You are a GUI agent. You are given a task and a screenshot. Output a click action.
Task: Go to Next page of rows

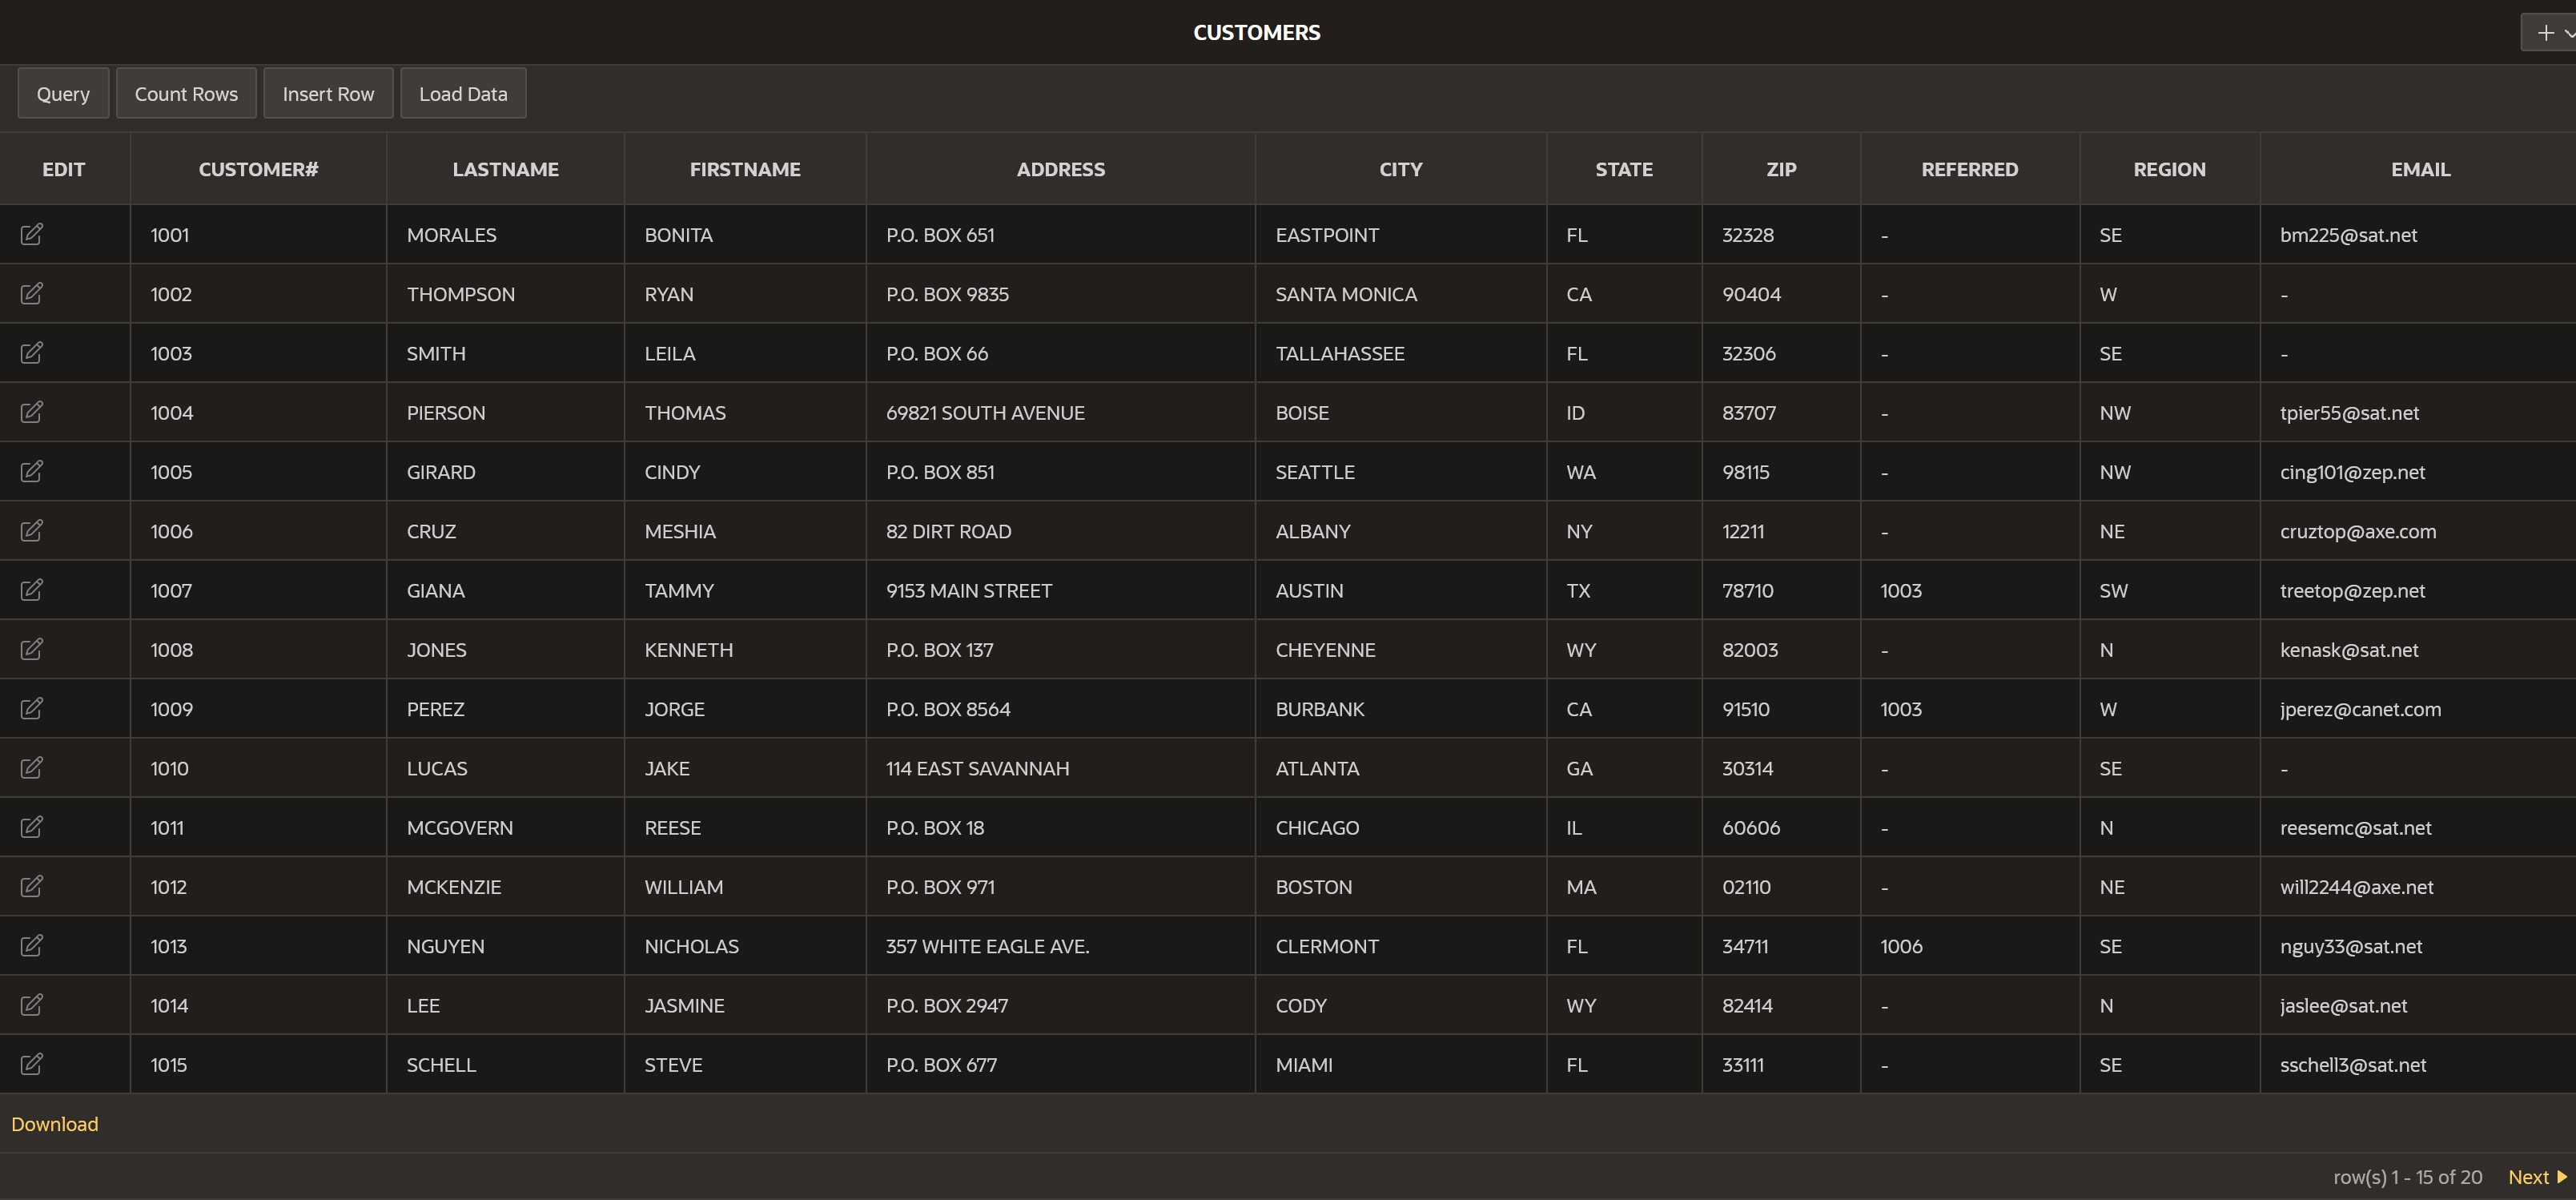coord(2536,1177)
